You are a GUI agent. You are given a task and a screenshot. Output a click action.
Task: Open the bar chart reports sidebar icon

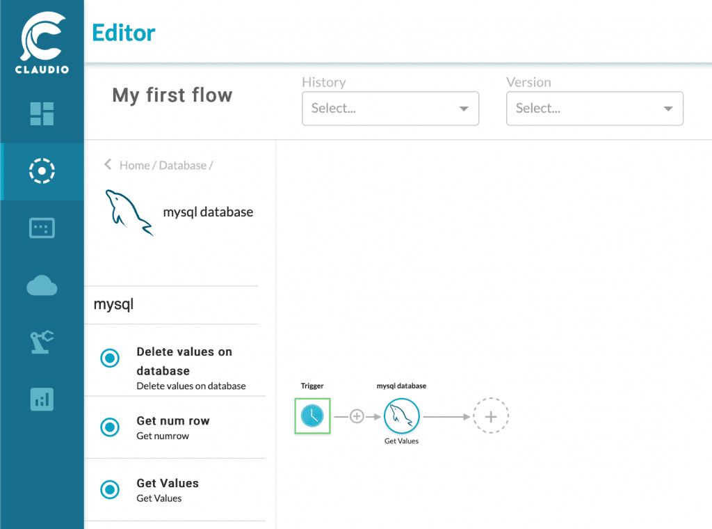42,400
